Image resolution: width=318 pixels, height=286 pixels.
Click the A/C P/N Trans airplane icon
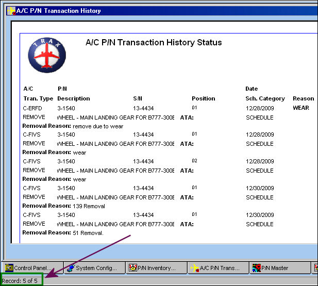tap(195, 268)
